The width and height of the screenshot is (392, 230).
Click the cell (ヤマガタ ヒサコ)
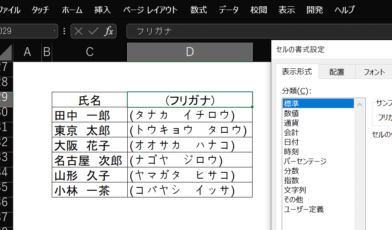click(190, 175)
